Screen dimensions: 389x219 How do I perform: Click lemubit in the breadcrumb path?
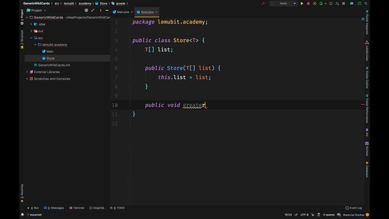coord(69,4)
